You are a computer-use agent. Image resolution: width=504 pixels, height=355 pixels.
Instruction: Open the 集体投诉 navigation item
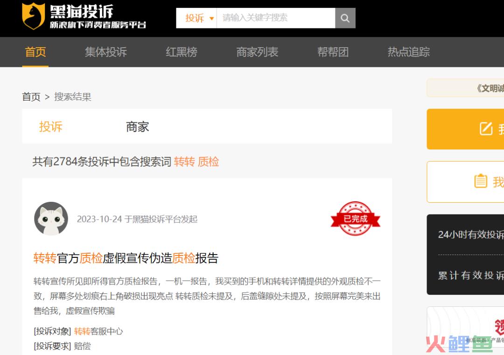106,52
